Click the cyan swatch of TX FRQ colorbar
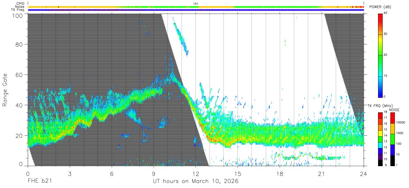The image size is (409, 188). (x=380, y=145)
